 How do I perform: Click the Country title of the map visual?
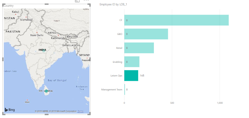point(9,6)
